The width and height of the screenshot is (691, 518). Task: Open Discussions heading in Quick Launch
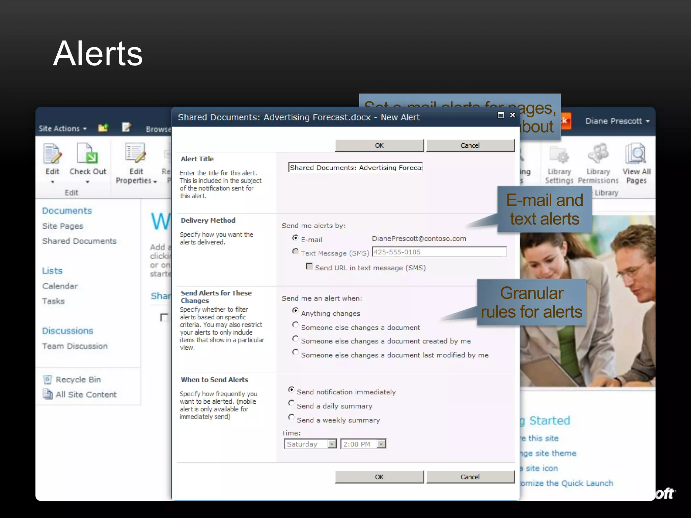pyautogui.click(x=67, y=331)
